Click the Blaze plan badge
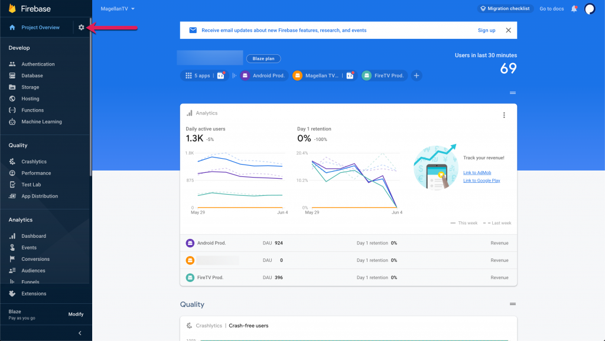 tap(264, 58)
